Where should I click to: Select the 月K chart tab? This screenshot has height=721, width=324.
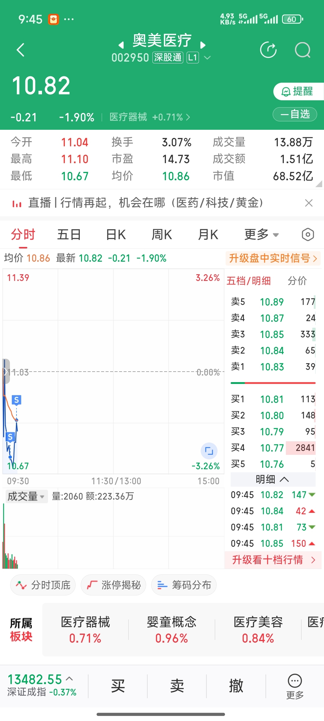coord(208,235)
